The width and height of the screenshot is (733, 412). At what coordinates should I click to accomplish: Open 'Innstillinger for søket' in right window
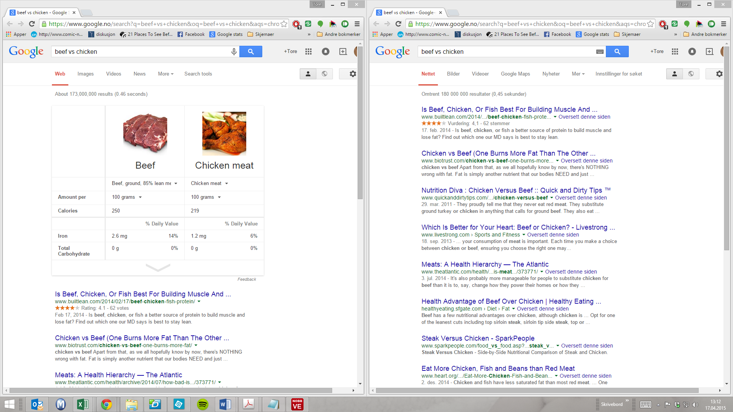(x=619, y=74)
